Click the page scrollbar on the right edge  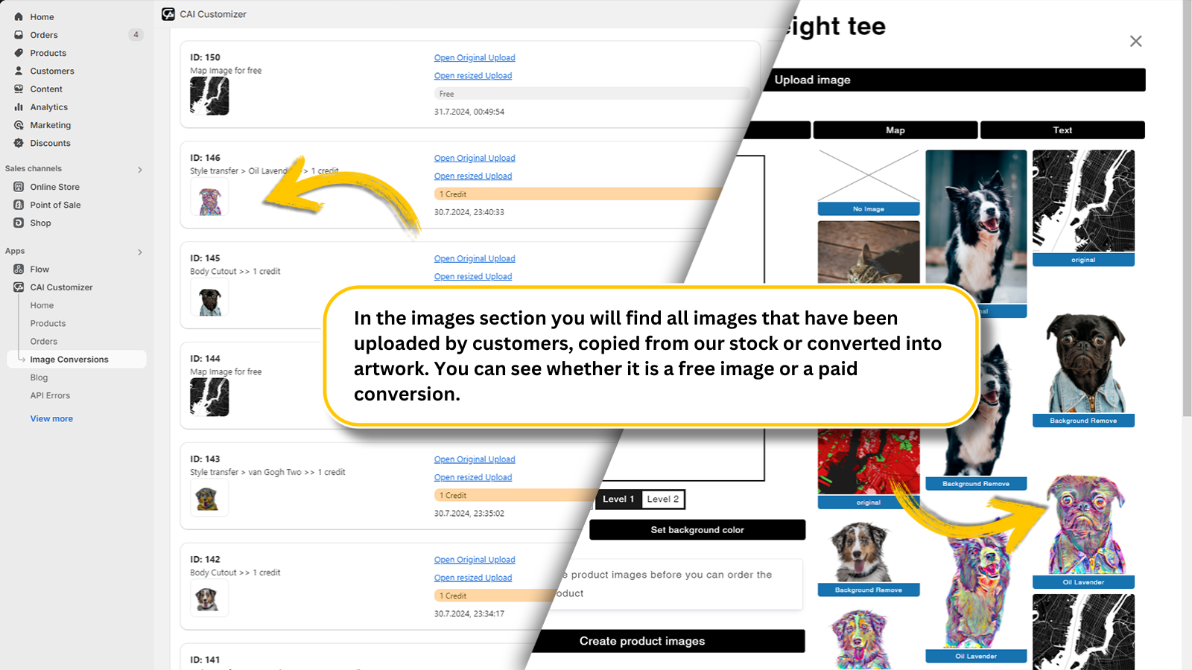pyautogui.click(x=1187, y=208)
